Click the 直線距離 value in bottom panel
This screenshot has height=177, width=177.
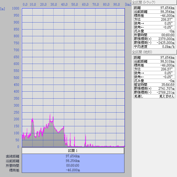click(x=73, y=156)
